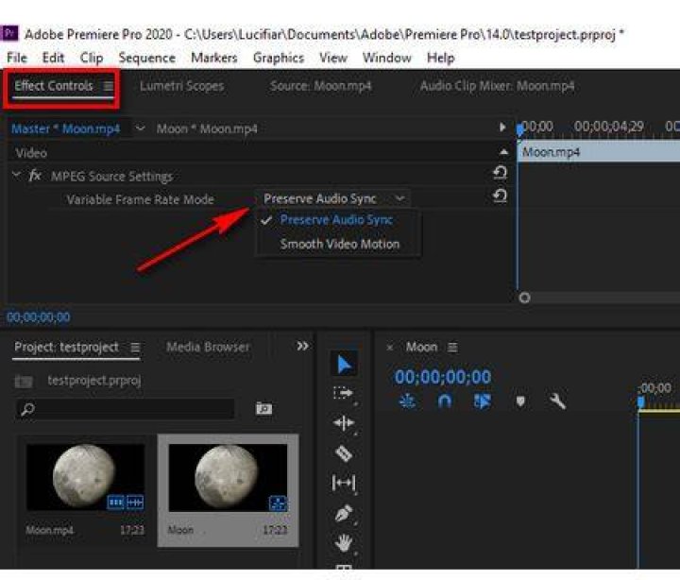Select the Track Select Forward tool
Screen dimensions: 680x580
coord(343,393)
